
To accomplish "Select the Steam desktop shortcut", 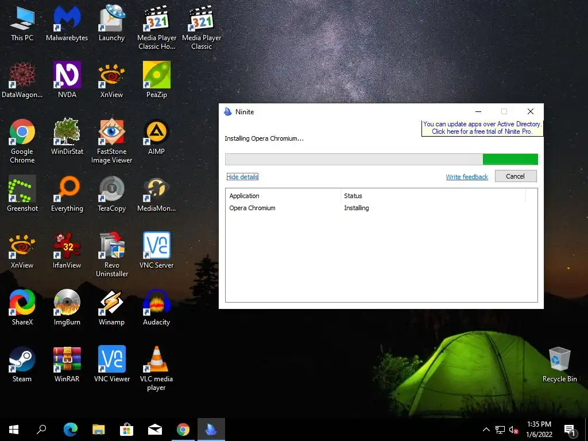I will [x=22, y=364].
